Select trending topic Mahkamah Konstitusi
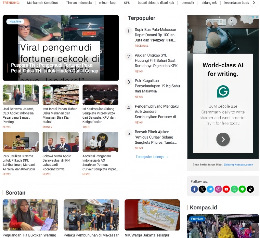The image size is (260, 238). point(43,3)
